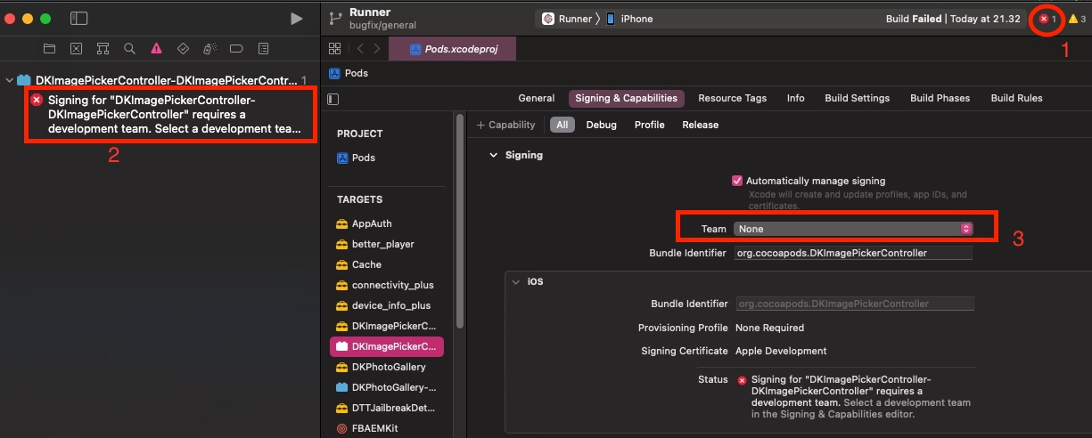
Task: Toggle the navigator sidebar button
Action: coord(78,18)
